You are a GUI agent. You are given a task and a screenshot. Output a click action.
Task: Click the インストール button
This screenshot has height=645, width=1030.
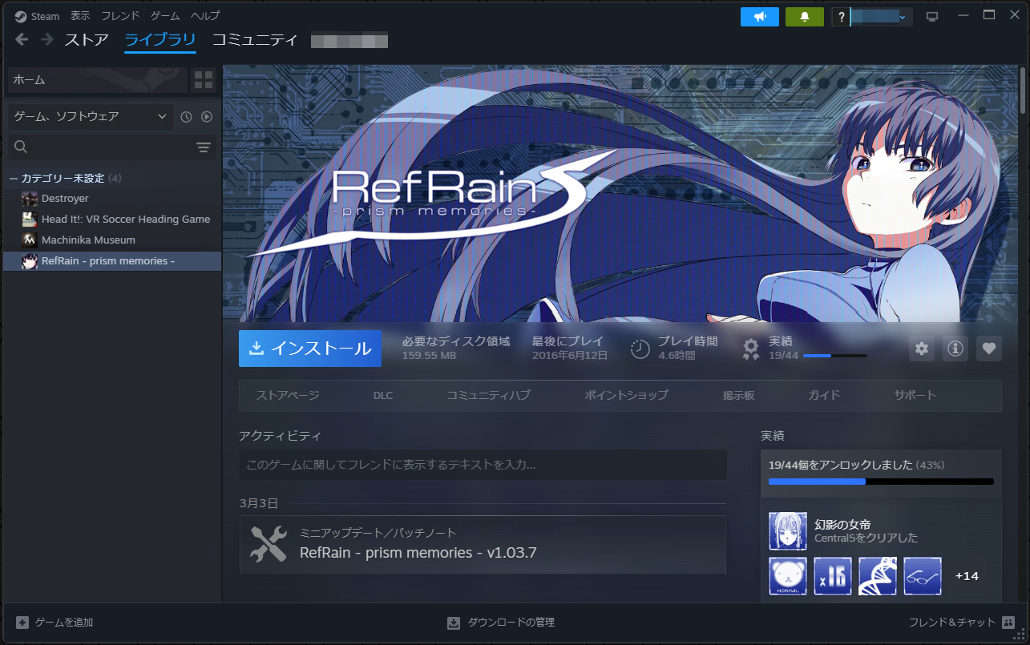[309, 349]
